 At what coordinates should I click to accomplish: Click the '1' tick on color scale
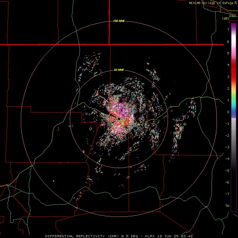pyautogui.click(x=228, y=100)
